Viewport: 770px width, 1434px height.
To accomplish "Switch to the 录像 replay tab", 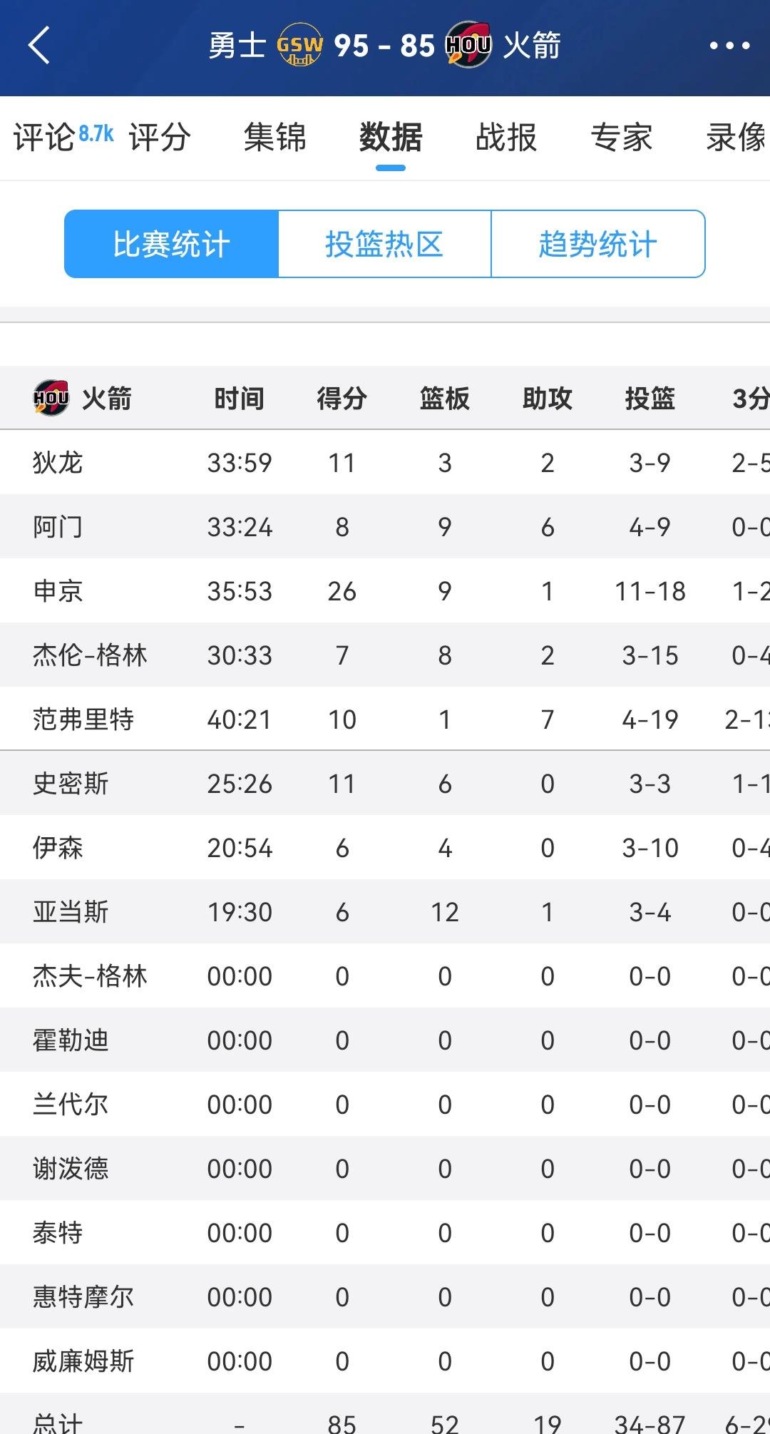I will [x=736, y=137].
